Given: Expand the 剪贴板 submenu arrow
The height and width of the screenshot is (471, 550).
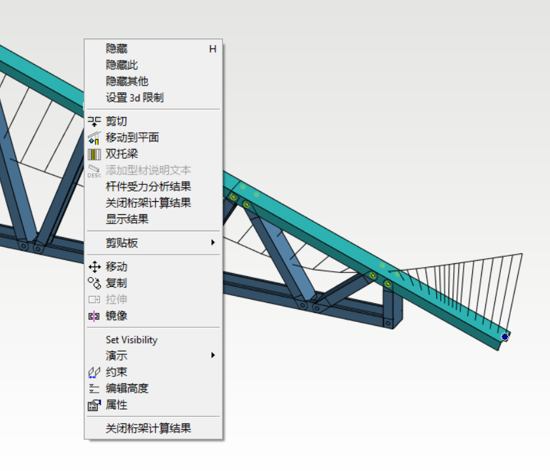Looking at the screenshot, I should [x=213, y=242].
